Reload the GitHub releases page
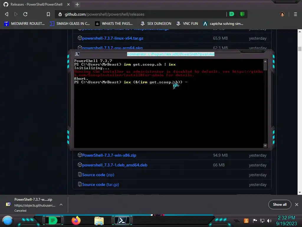This screenshot has height=227, width=302. 25,14
